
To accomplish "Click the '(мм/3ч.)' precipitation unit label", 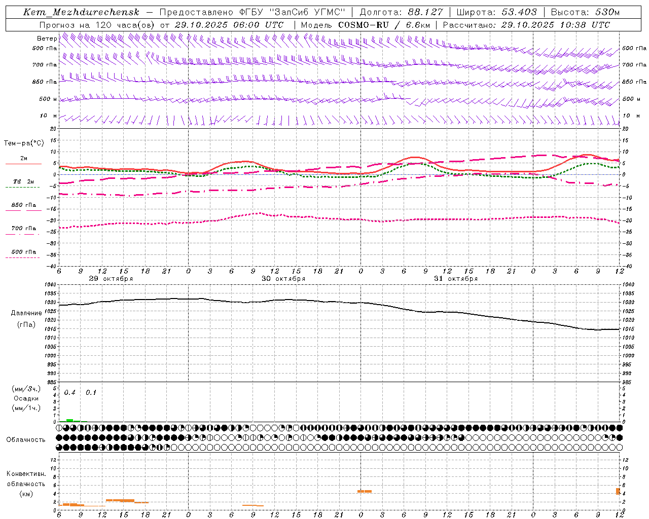I will pos(26,389).
